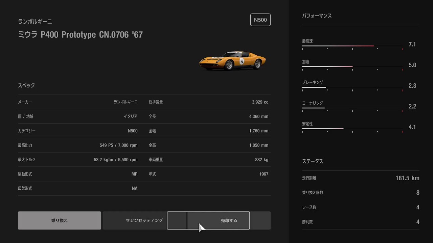Select the 最大トルク spec row
The height and width of the screenshot is (243, 433).
click(78, 160)
